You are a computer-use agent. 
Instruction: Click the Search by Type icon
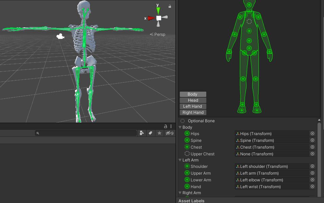point(141,133)
